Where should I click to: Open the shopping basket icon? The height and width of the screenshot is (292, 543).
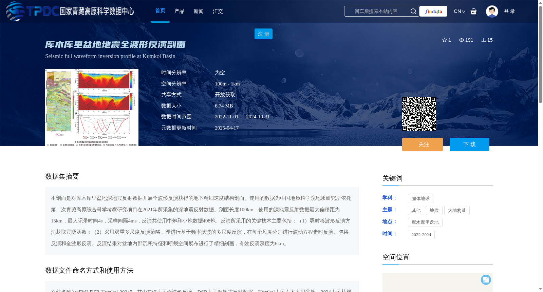point(473,11)
